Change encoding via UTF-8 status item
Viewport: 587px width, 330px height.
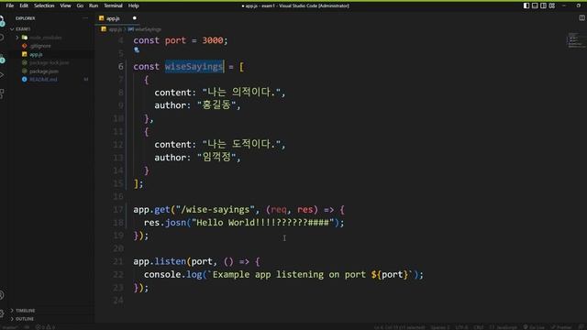click(x=461, y=327)
